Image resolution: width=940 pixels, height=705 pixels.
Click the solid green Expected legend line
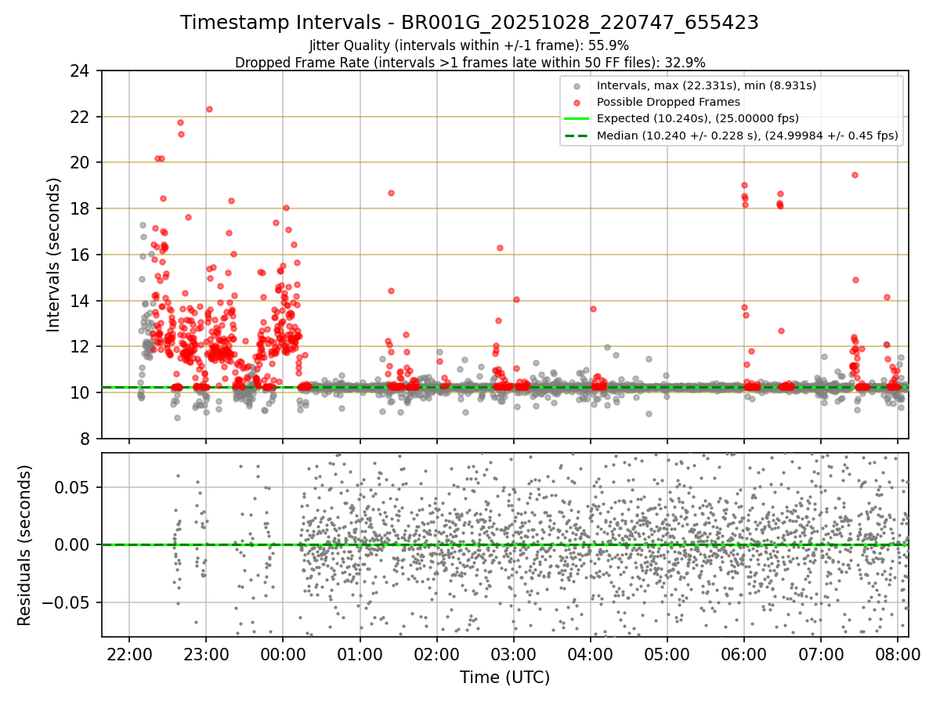coord(577,119)
